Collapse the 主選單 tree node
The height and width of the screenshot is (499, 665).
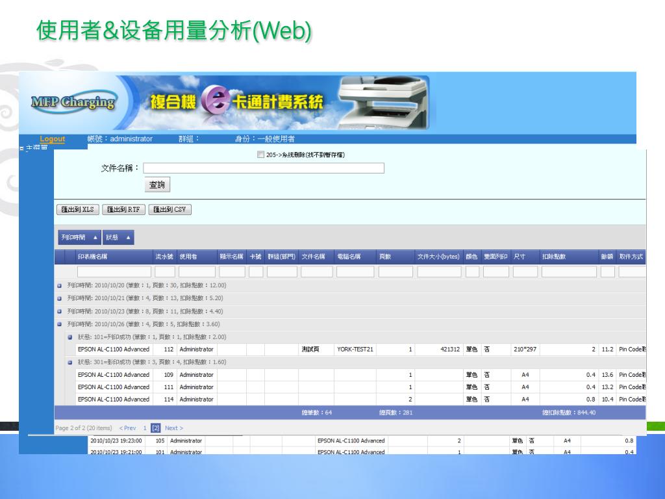tap(21, 148)
